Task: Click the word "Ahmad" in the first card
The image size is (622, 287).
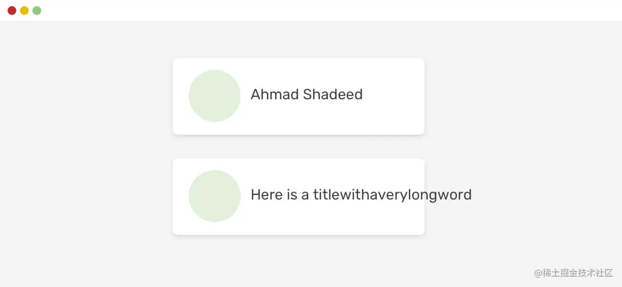Action: [275, 94]
